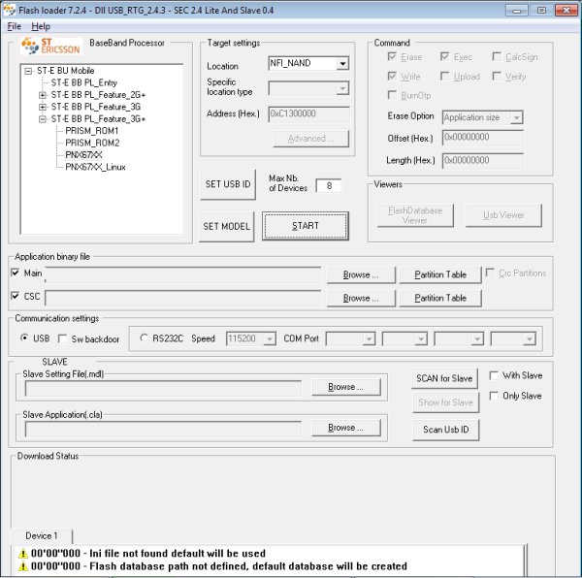The height and width of the screenshot is (578, 582).
Task: Click the ST Ericsson logo
Action: (x=50, y=46)
